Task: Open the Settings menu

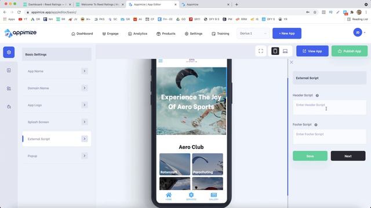Action: 194,34
